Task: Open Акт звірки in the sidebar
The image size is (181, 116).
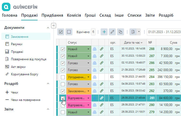Action: click(x=18, y=67)
